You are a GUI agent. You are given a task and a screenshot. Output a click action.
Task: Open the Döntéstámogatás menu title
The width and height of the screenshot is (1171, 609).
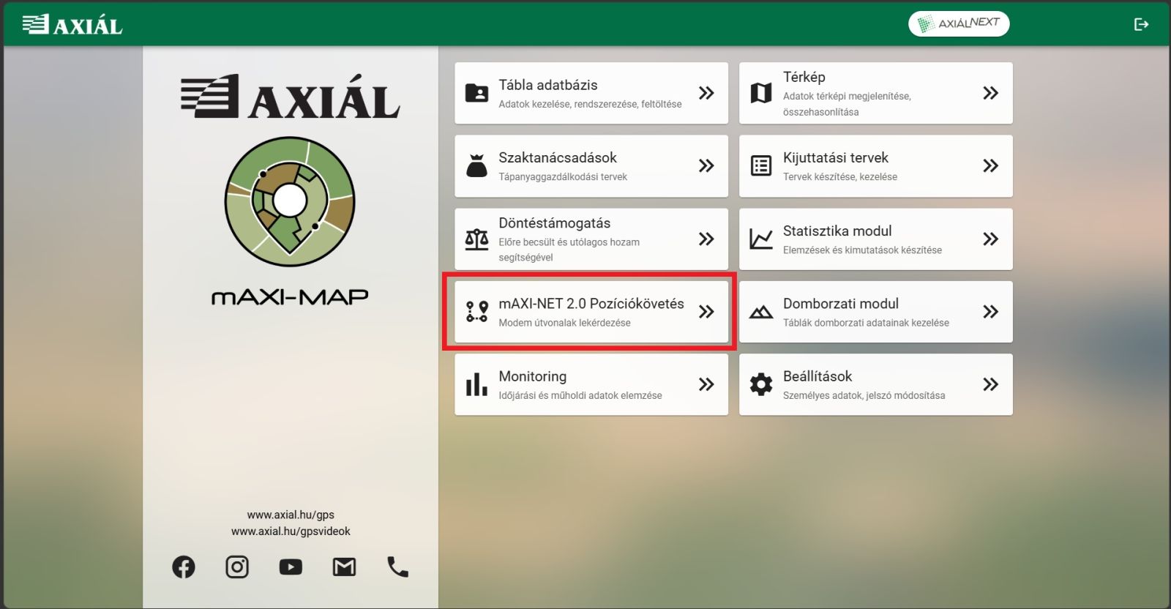[555, 223]
